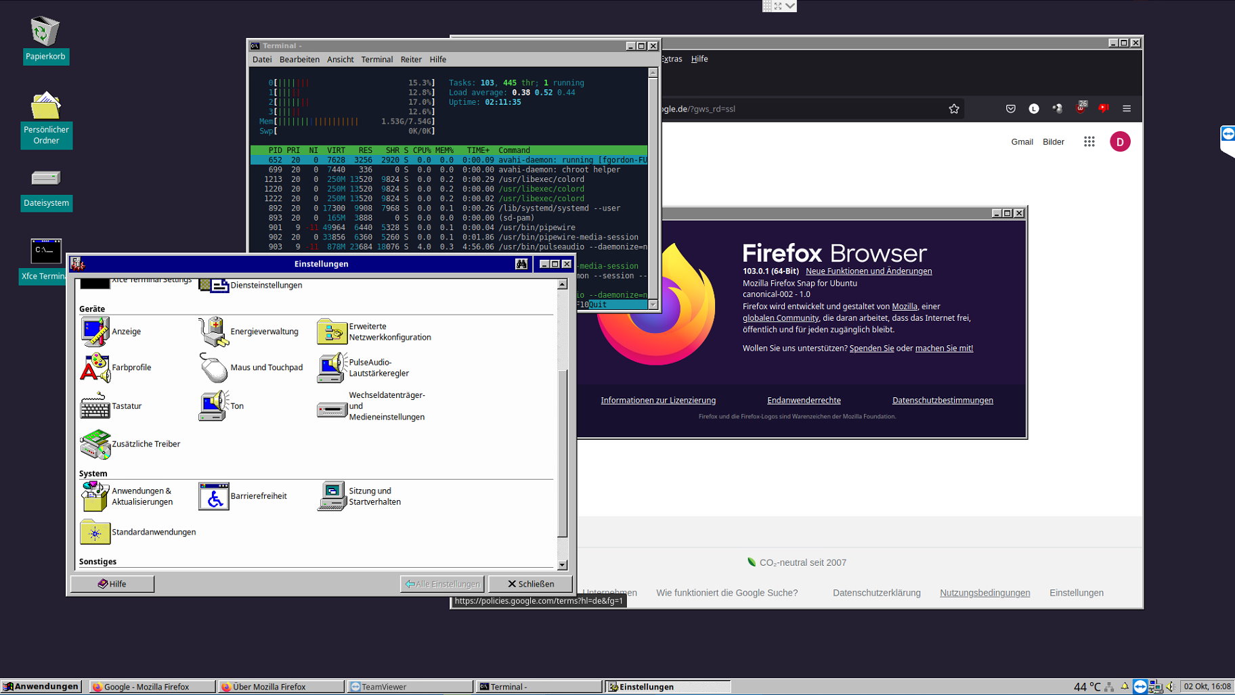Open Zusätzliche Treiber
The image size is (1235, 695).
(130, 444)
